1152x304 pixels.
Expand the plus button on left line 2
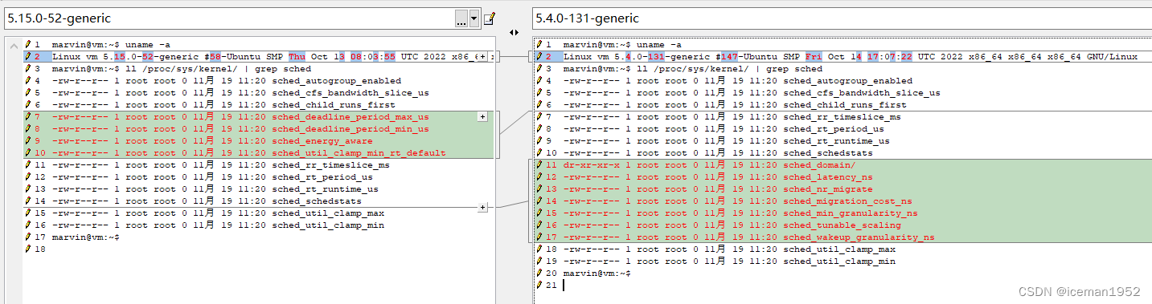click(482, 57)
